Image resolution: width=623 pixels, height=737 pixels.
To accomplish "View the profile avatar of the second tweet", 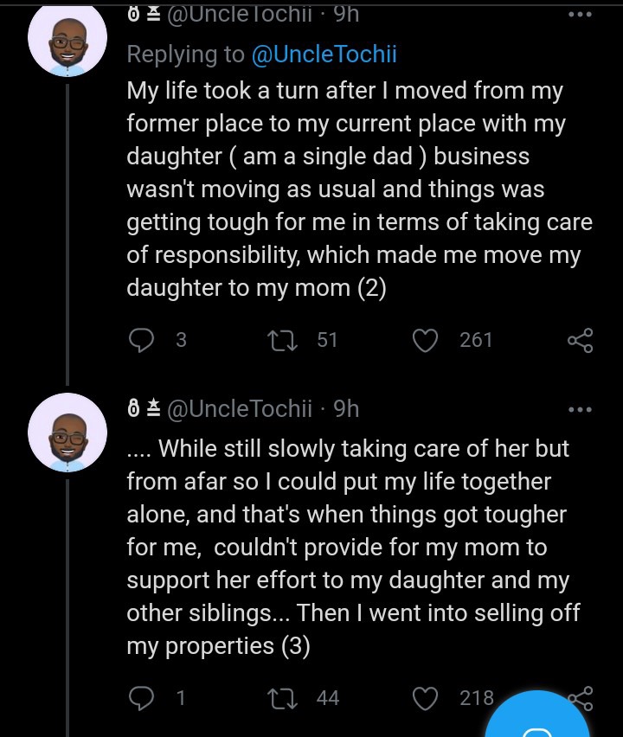I will pyautogui.click(x=67, y=432).
